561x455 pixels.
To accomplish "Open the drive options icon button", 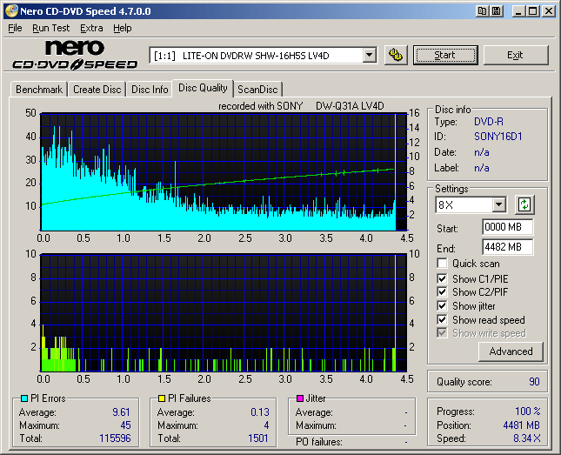I will pos(396,55).
